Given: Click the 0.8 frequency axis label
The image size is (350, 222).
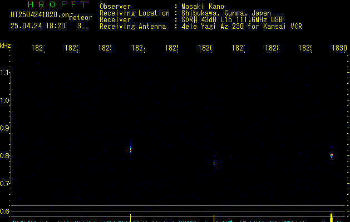Looking at the screenshot, I should click(5, 155).
